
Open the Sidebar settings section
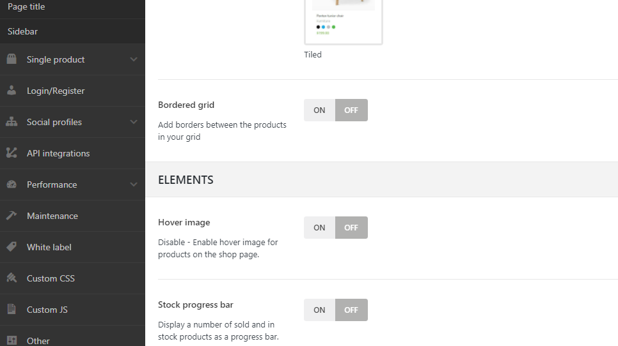(24, 31)
